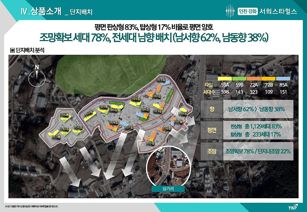This screenshot has width=307, height=212.
Task: Click the YNP logo
Action: [x=293, y=207]
